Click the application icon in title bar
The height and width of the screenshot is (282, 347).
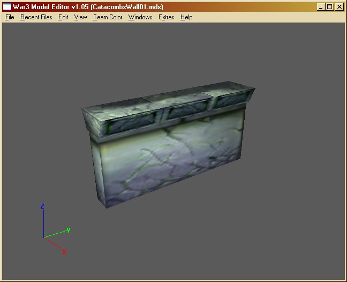tap(7, 7)
